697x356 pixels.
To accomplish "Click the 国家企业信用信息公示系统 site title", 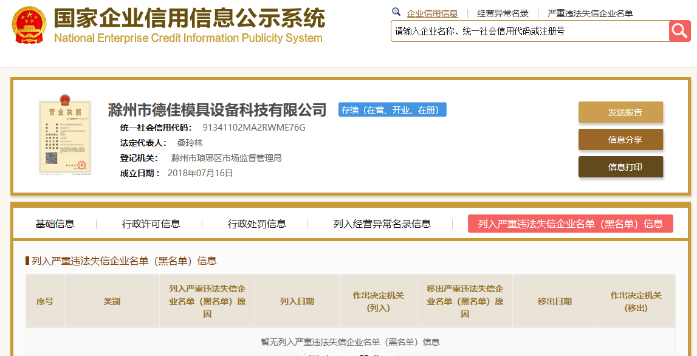I will coord(190,18).
